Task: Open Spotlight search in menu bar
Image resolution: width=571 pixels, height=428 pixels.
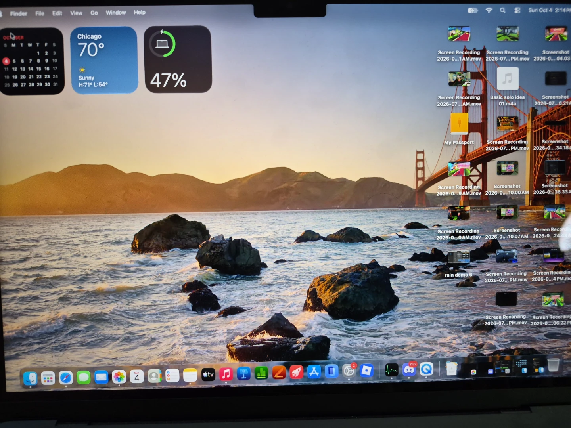Action: pos(502,10)
